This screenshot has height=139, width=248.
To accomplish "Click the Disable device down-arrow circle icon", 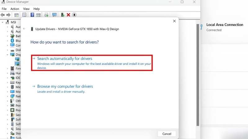I will point(74,15).
